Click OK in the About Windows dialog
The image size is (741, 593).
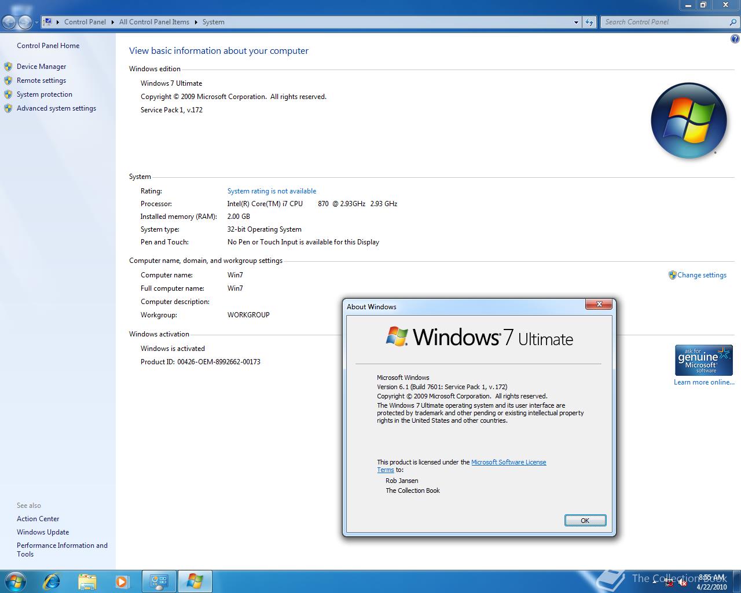[x=585, y=520]
